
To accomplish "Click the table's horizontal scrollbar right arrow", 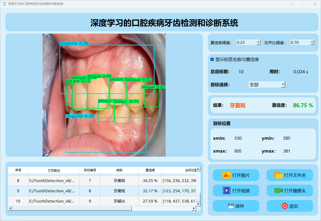I will tap(194, 208).
